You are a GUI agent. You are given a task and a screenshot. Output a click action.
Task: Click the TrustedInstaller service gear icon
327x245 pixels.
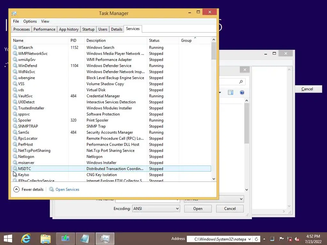point(15,108)
